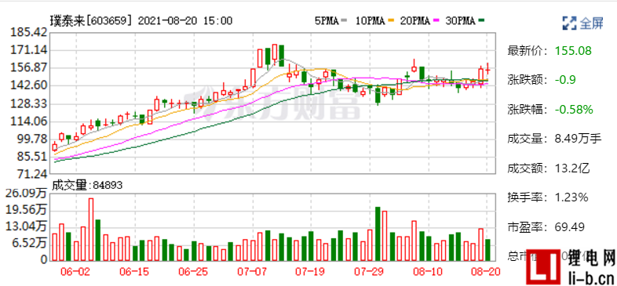The width and height of the screenshot is (617, 286).
Task: Click the last green volume bar at 08-20
Action: tap(488, 250)
